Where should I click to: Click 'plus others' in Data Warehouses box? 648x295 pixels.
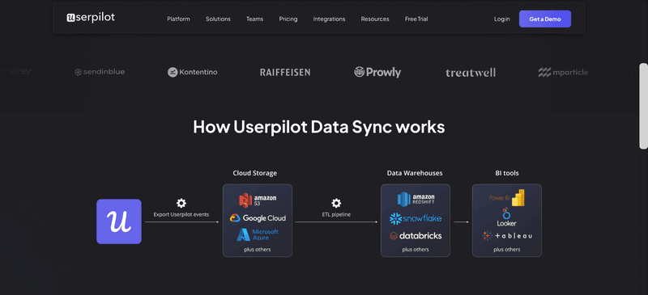(x=416, y=250)
